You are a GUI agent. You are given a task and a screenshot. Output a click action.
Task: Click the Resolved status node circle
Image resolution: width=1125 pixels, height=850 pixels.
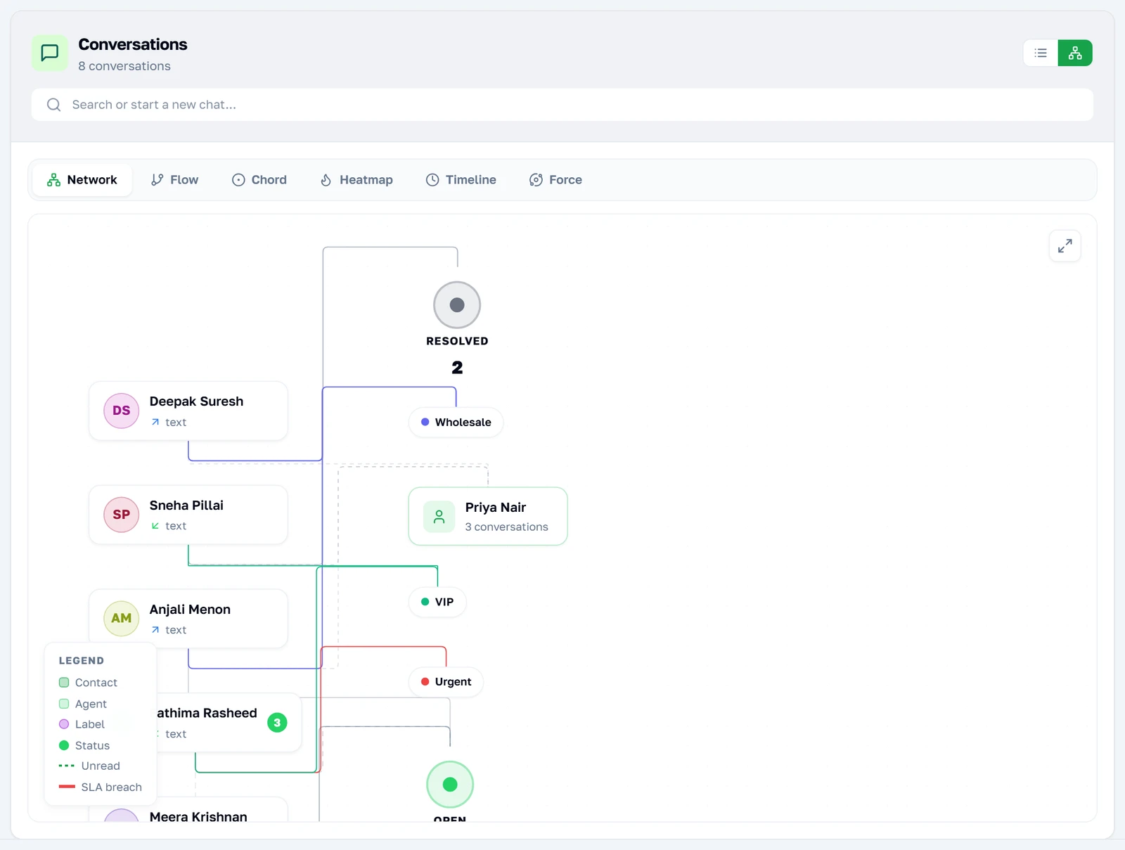click(457, 305)
